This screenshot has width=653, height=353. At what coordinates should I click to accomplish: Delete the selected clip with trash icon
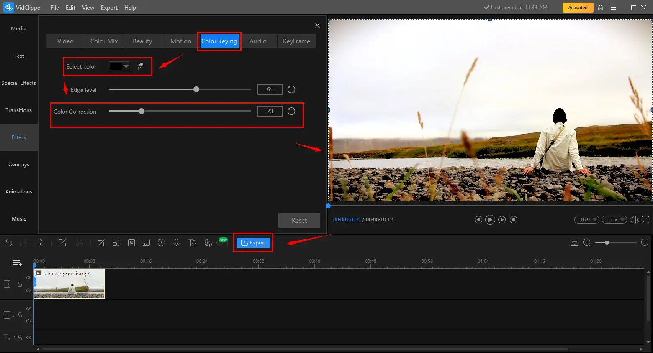coord(41,243)
